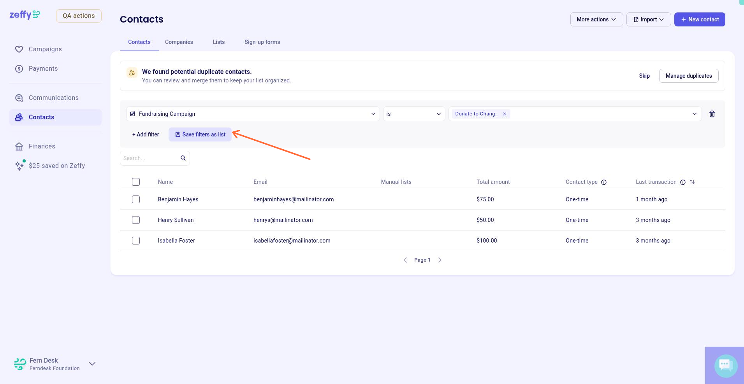Select Isabella Foster row checkbox
This screenshot has width=744, height=384.
pos(136,241)
